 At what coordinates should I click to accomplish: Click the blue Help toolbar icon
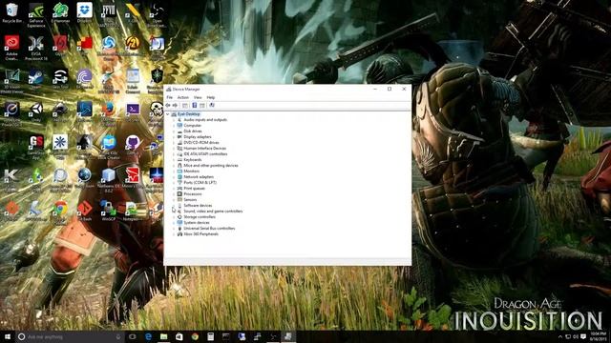pyautogui.click(x=194, y=106)
